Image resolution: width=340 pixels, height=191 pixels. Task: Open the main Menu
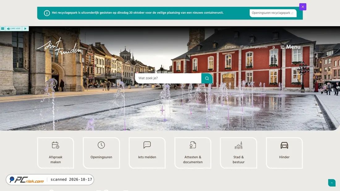coord(290,47)
